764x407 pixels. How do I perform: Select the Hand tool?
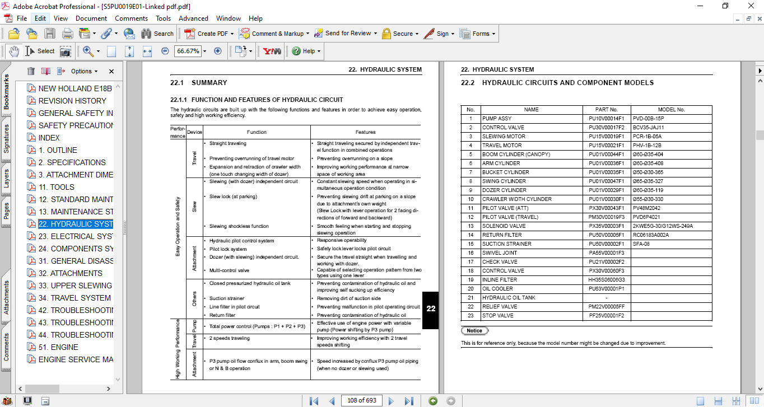(14, 51)
